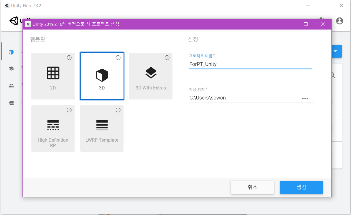Select the 3D template card
The image size is (351, 215).
pos(102,76)
